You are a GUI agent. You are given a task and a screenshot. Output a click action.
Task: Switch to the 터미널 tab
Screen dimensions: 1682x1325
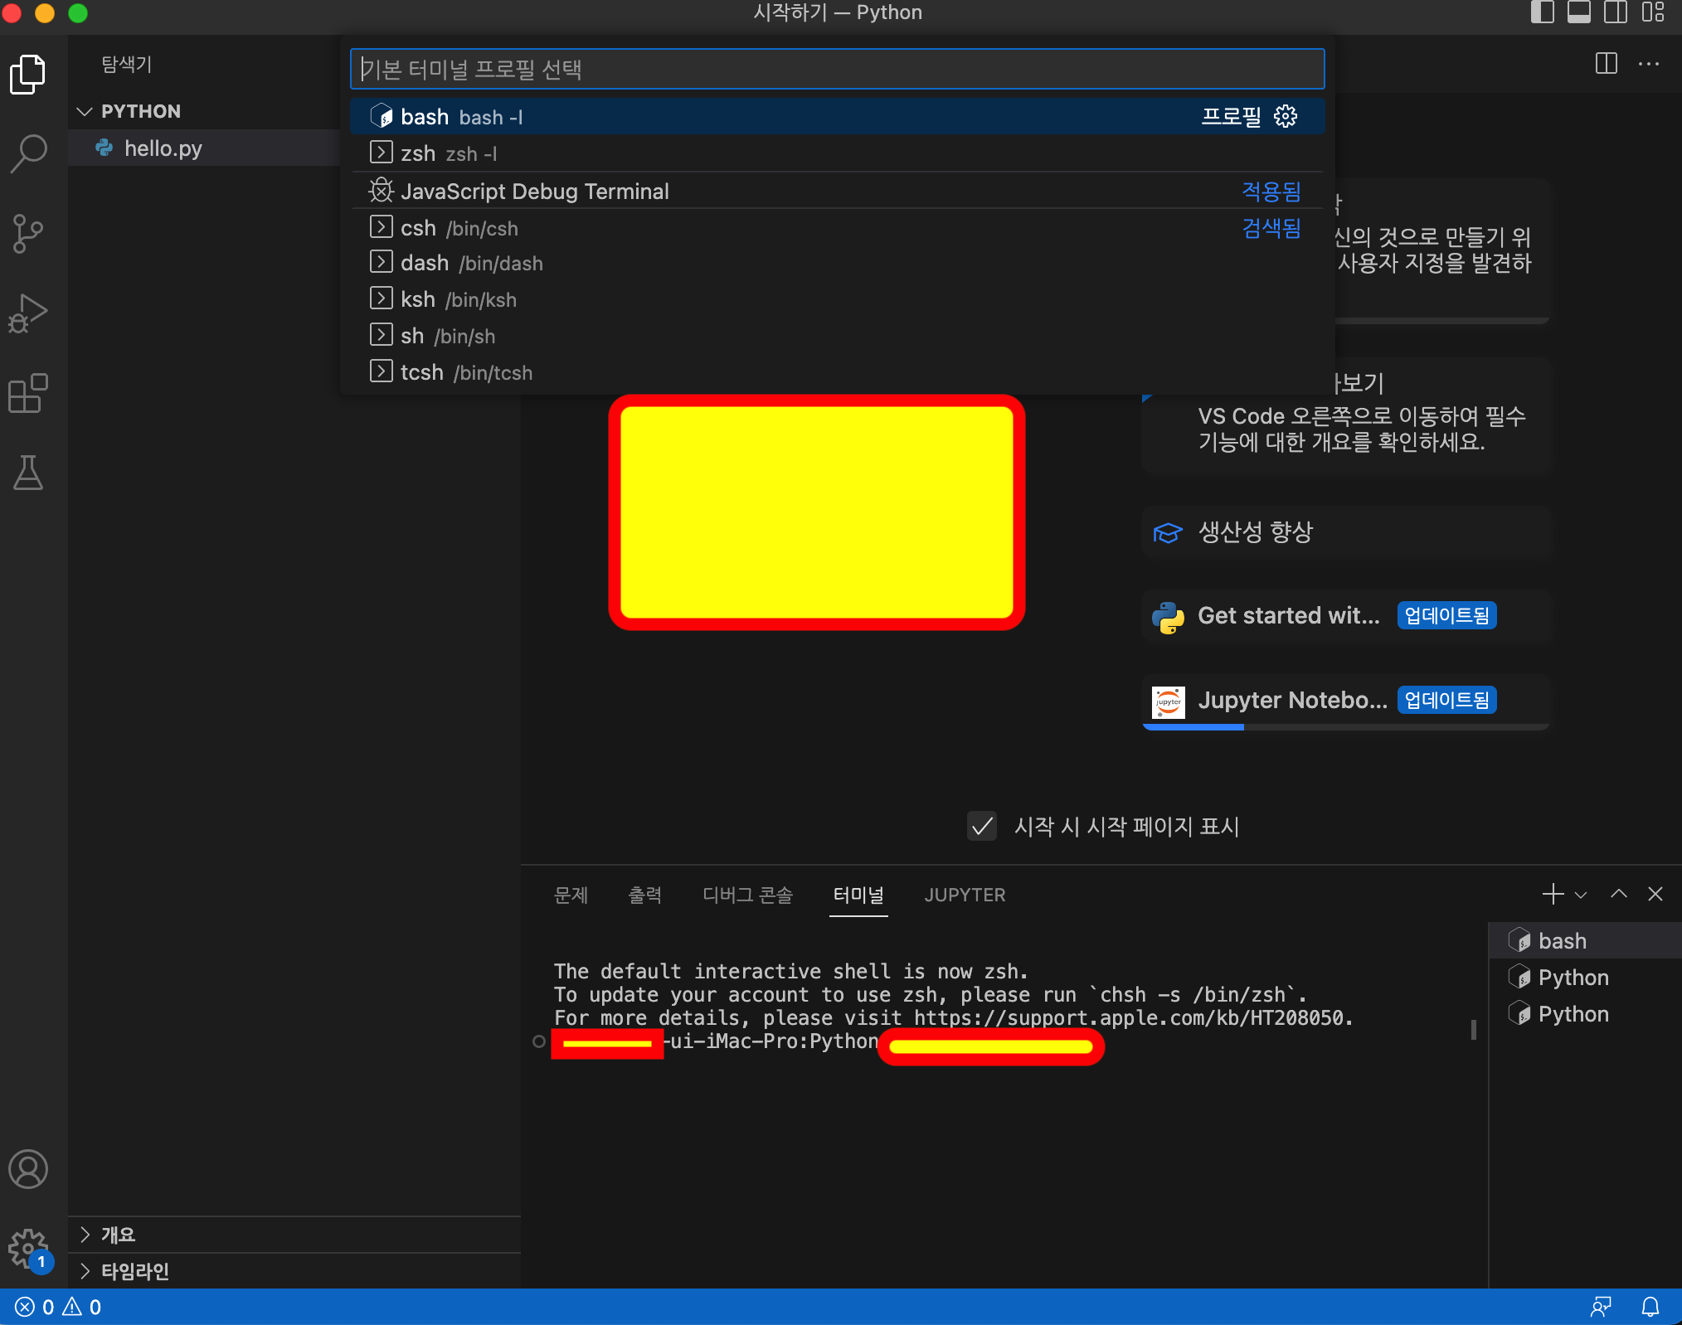point(858,895)
